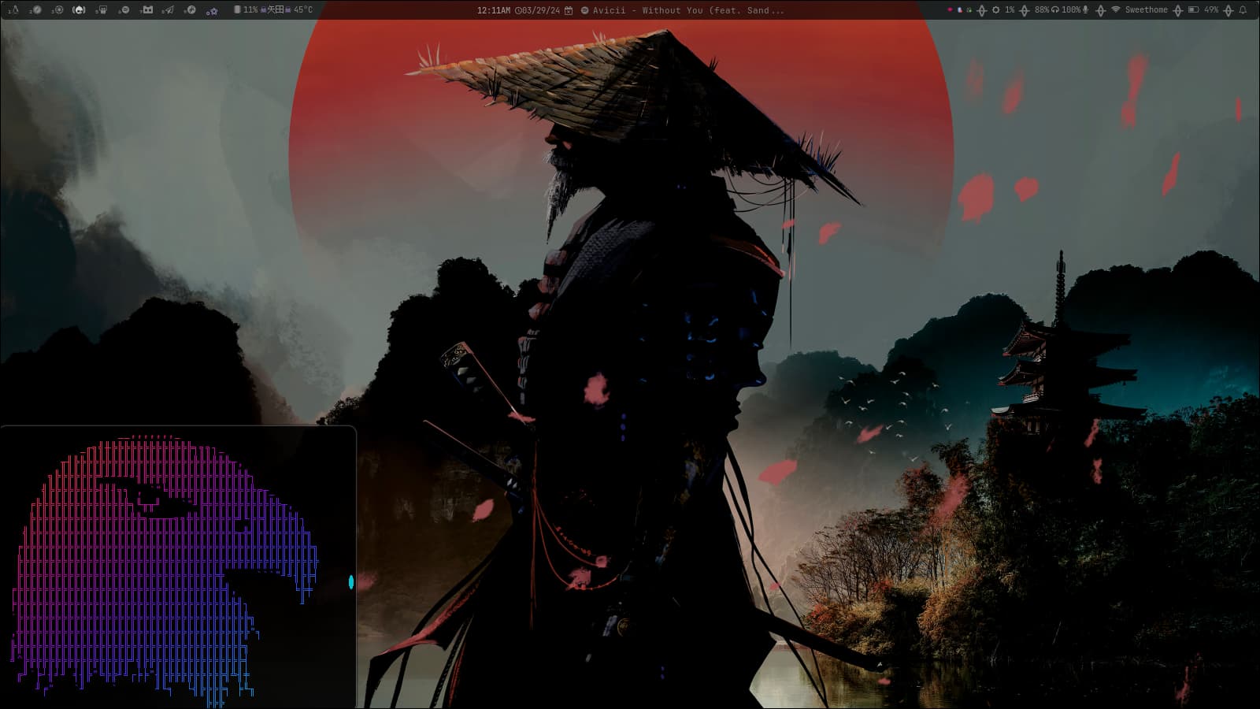Click the 88% volume value
1260x709 pixels.
point(1042,9)
